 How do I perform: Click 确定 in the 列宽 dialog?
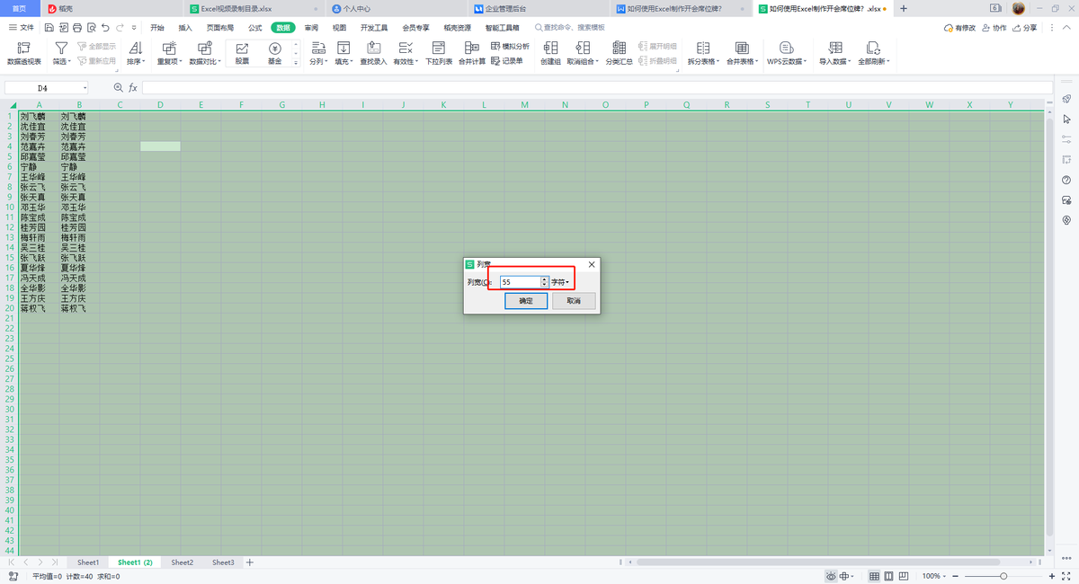tap(526, 301)
